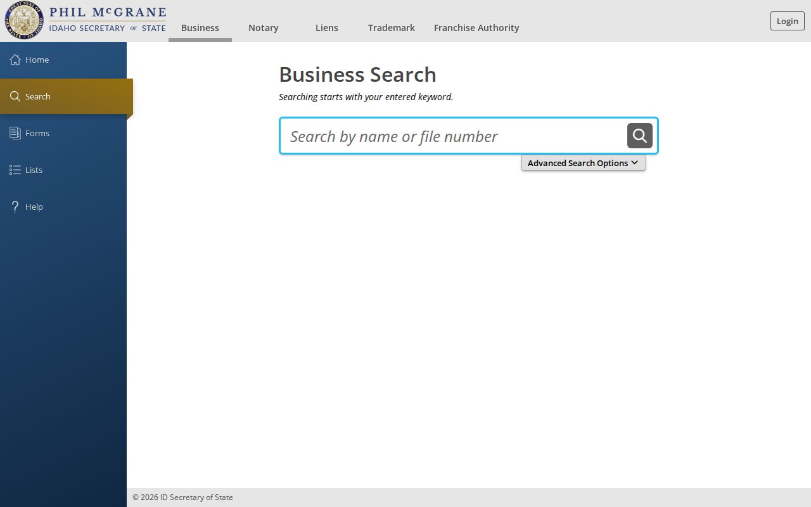Click the Idaho state seal logo
The height and width of the screenshot is (507, 811).
point(25,21)
